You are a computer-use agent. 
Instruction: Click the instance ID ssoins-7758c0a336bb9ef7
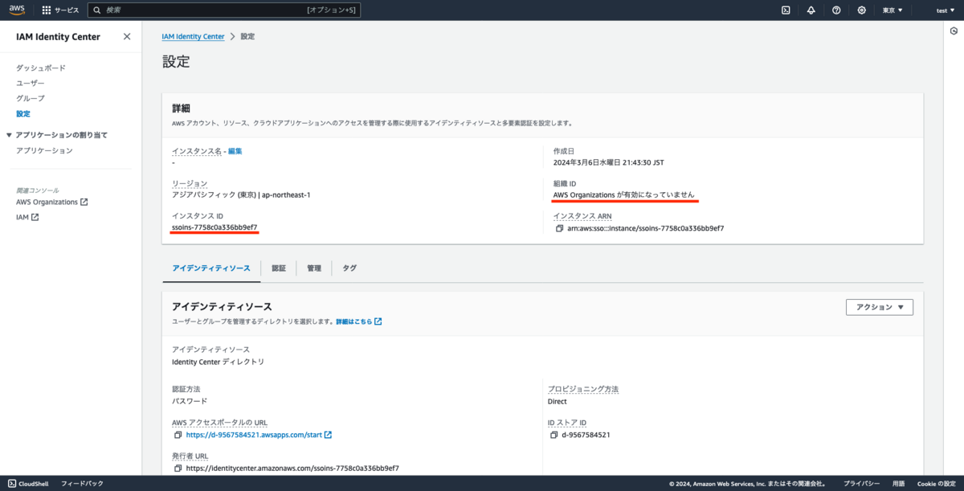[214, 227]
